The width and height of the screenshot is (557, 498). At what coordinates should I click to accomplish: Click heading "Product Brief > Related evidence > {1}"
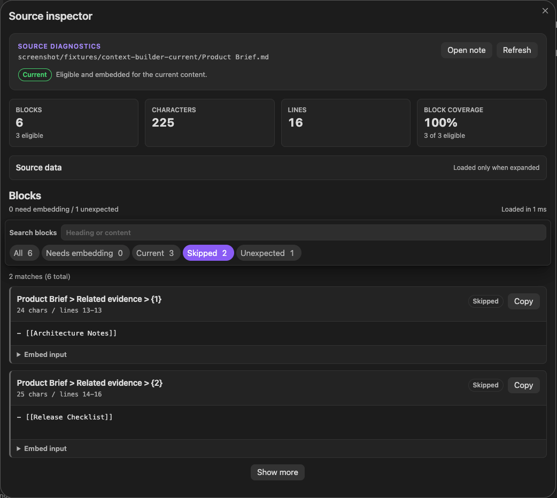click(x=89, y=299)
